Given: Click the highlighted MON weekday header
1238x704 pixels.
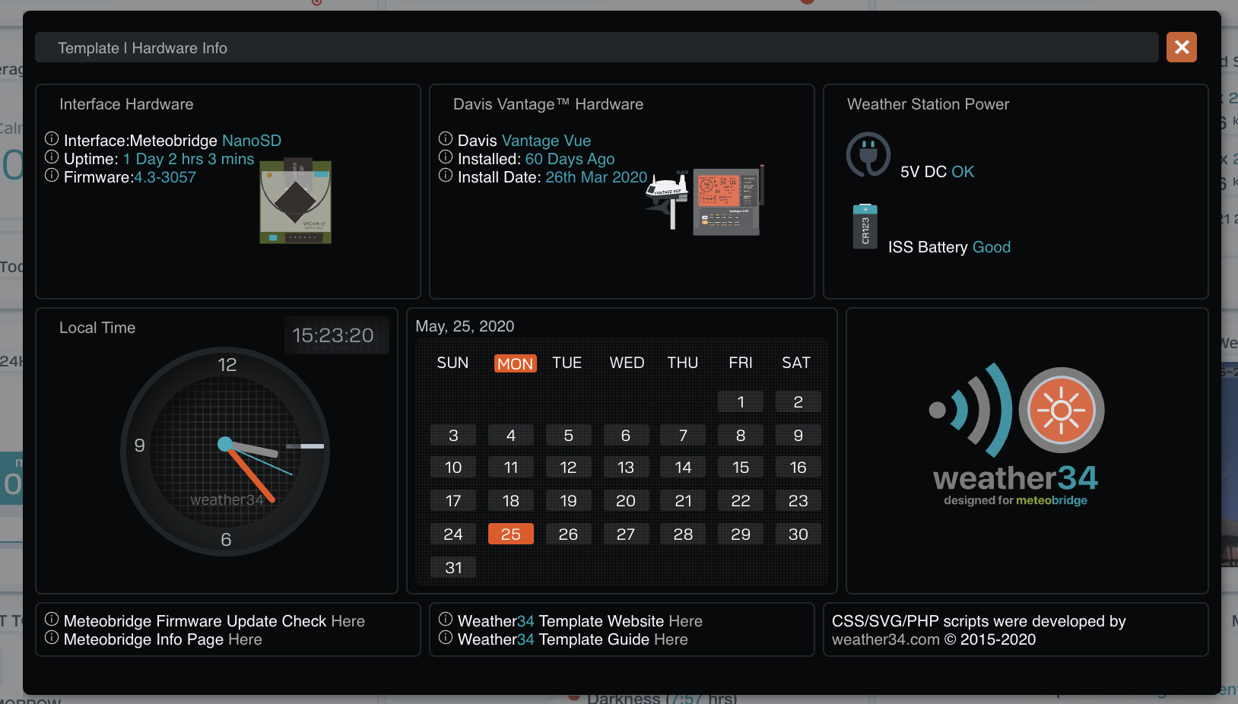Looking at the screenshot, I should [x=516, y=363].
